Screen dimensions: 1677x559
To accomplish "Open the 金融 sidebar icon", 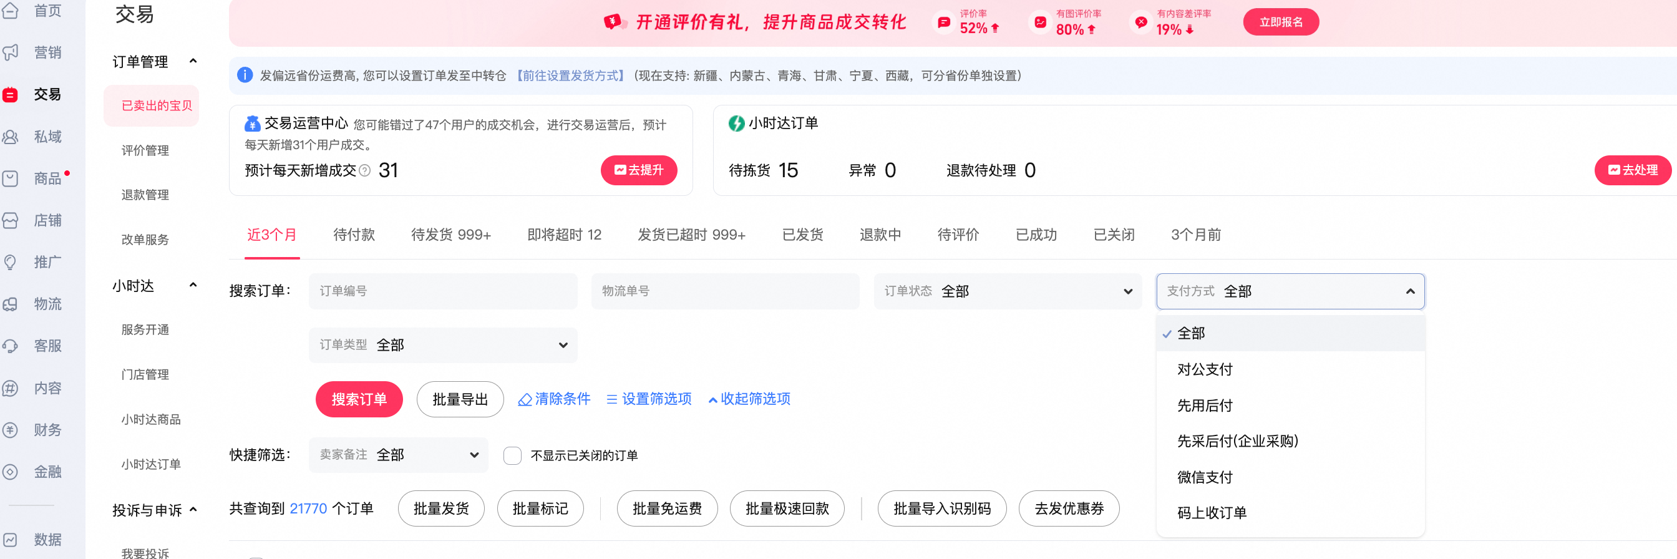I will pyautogui.click(x=11, y=472).
